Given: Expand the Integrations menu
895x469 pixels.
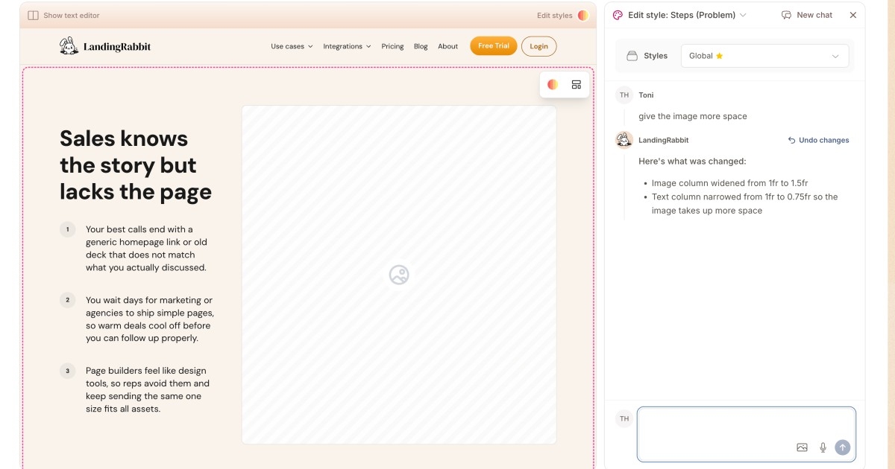Looking at the screenshot, I should click(x=347, y=46).
